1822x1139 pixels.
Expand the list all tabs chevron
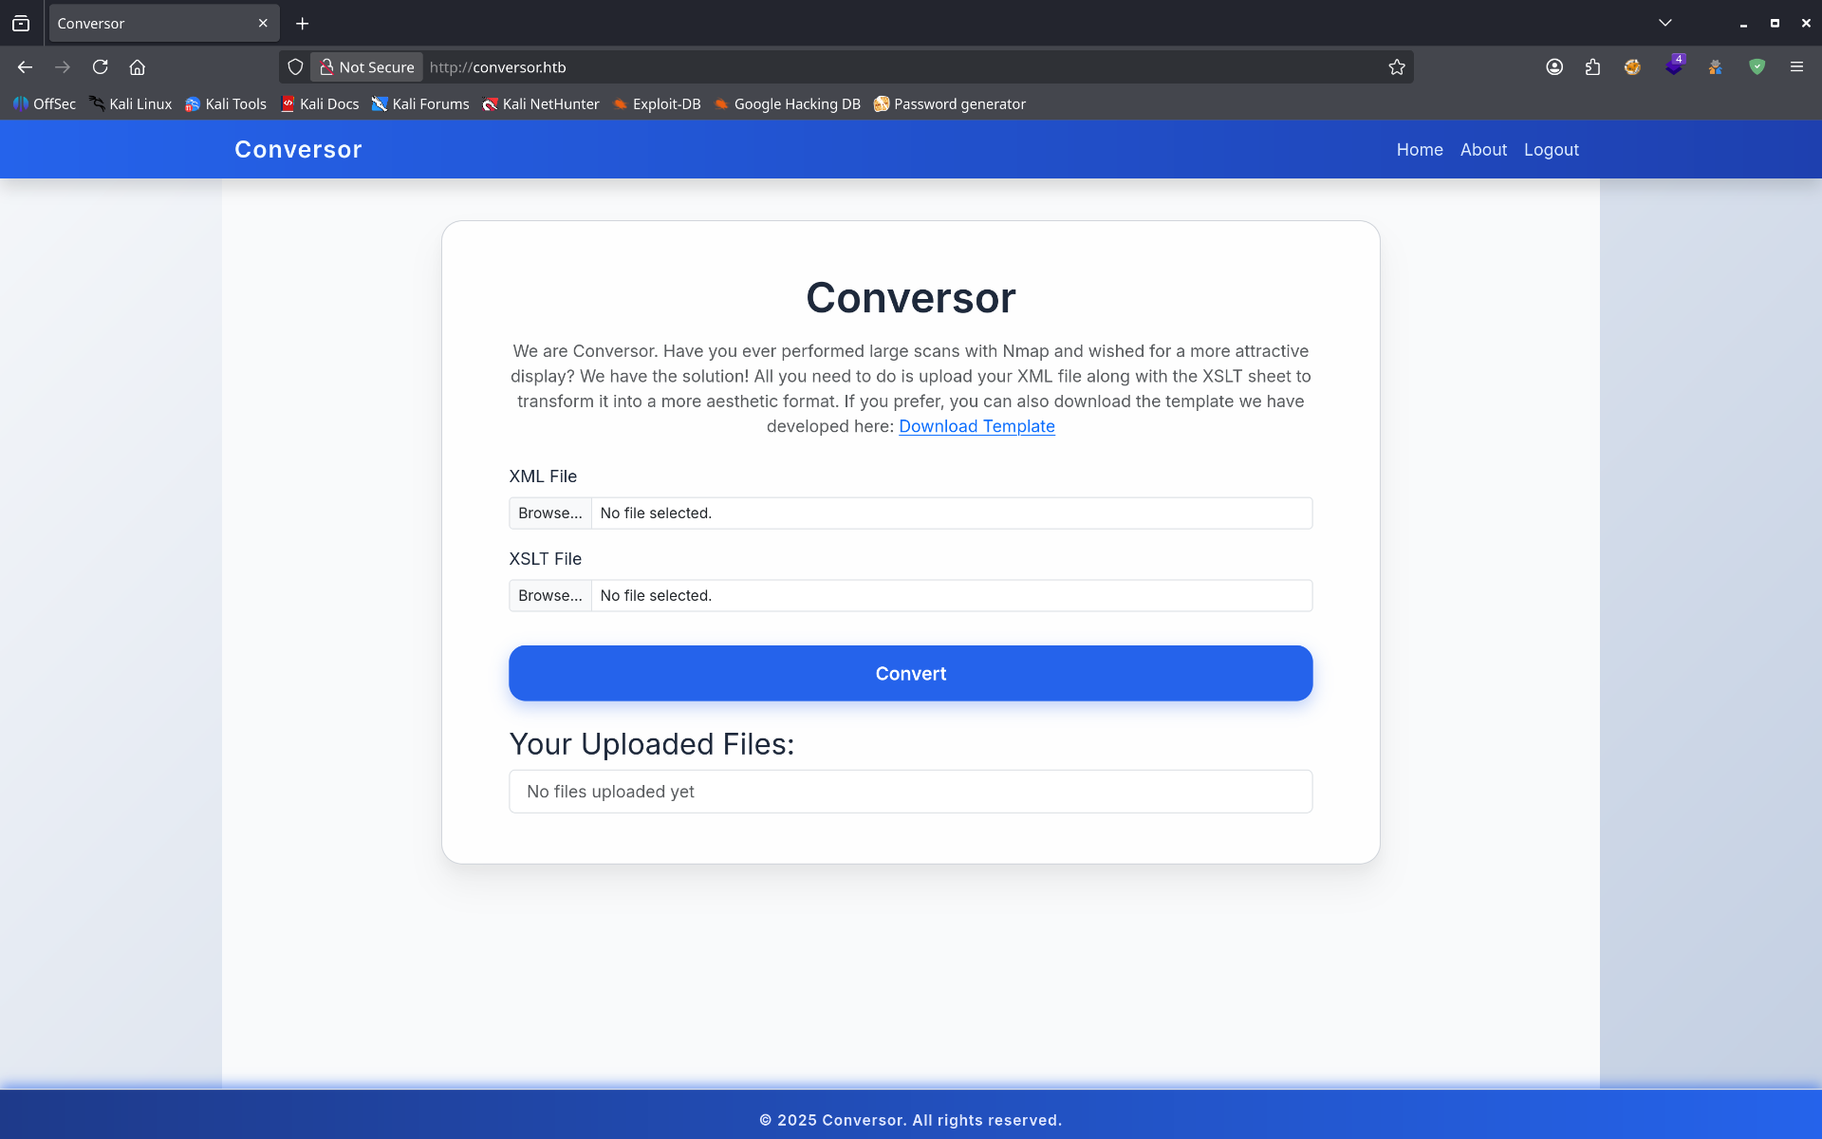pyautogui.click(x=1664, y=24)
